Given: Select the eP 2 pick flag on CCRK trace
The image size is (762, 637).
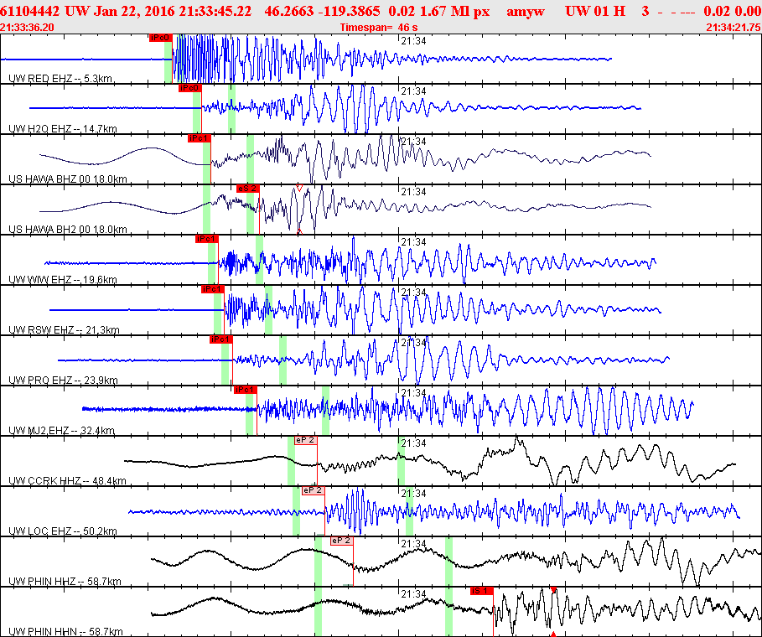Looking at the screenshot, I should pyautogui.click(x=306, y=440).
